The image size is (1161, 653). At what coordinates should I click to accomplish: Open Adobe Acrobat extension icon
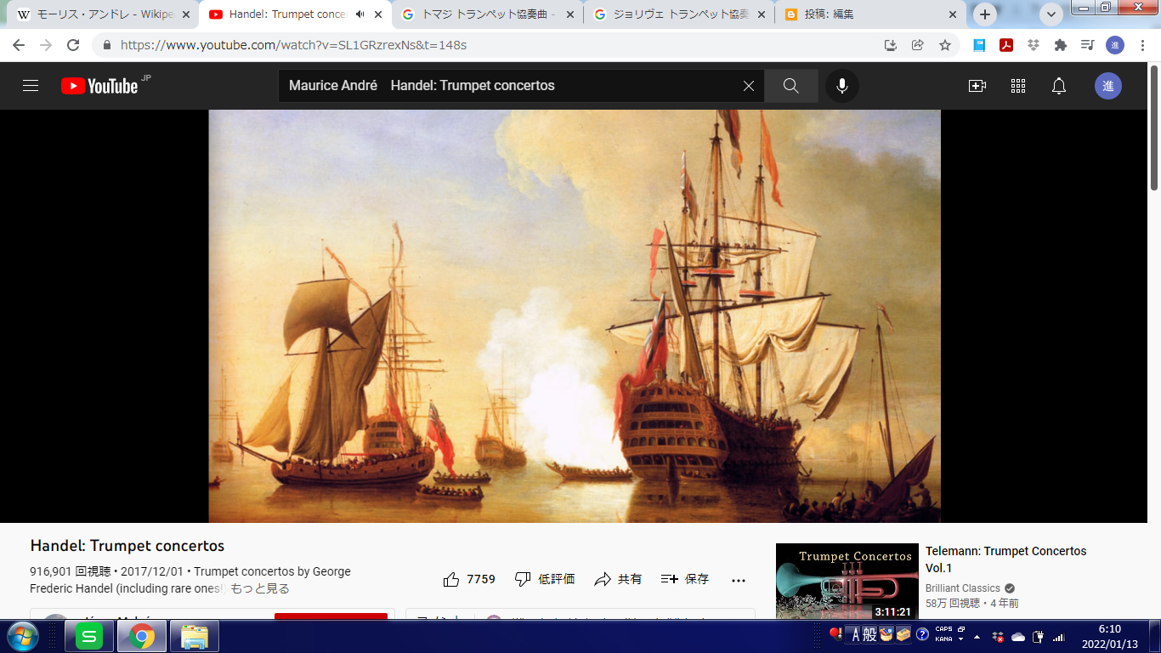(1006, 45)
